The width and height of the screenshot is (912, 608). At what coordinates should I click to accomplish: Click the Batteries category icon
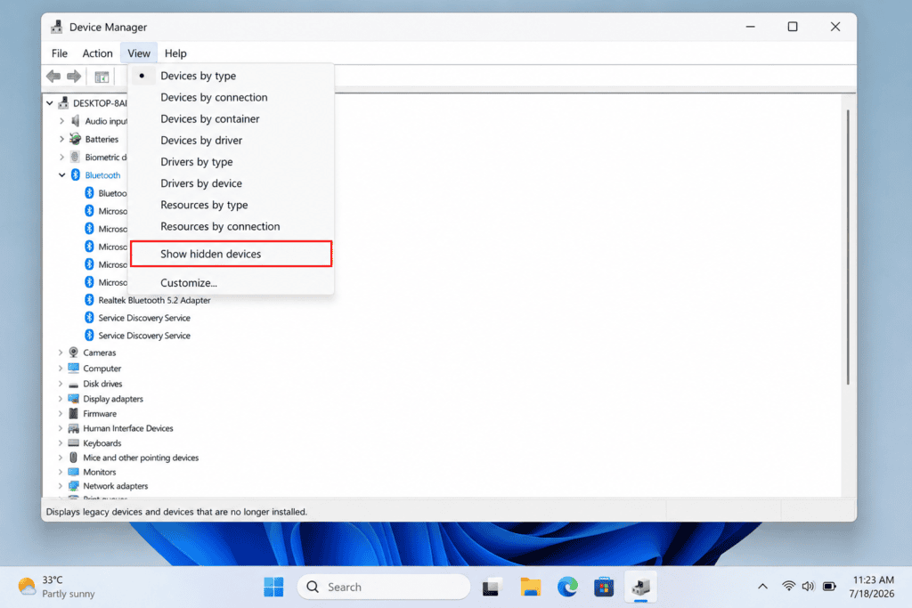click(75, 139)
